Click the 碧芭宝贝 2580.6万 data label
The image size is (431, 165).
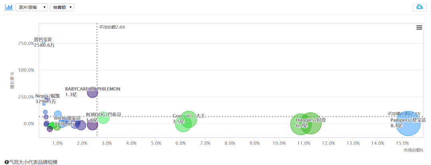point(44,42)
